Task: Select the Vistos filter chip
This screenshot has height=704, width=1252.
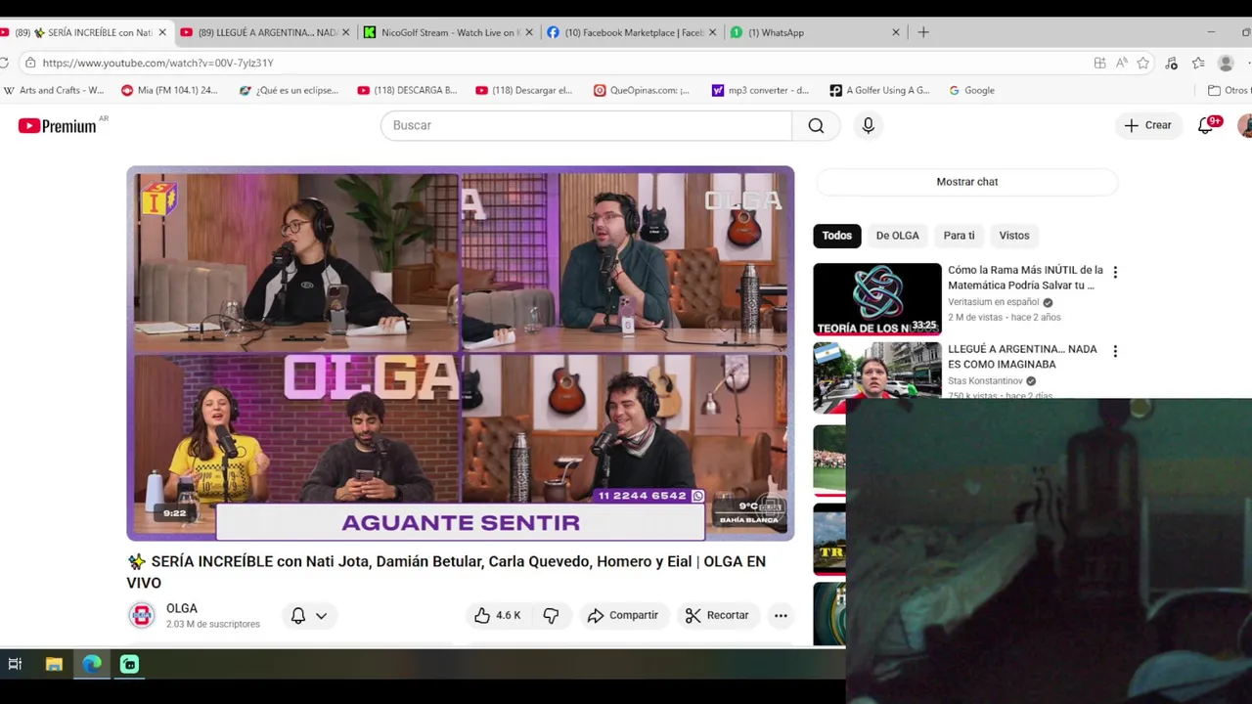Action: click(x=1014, y=236)
